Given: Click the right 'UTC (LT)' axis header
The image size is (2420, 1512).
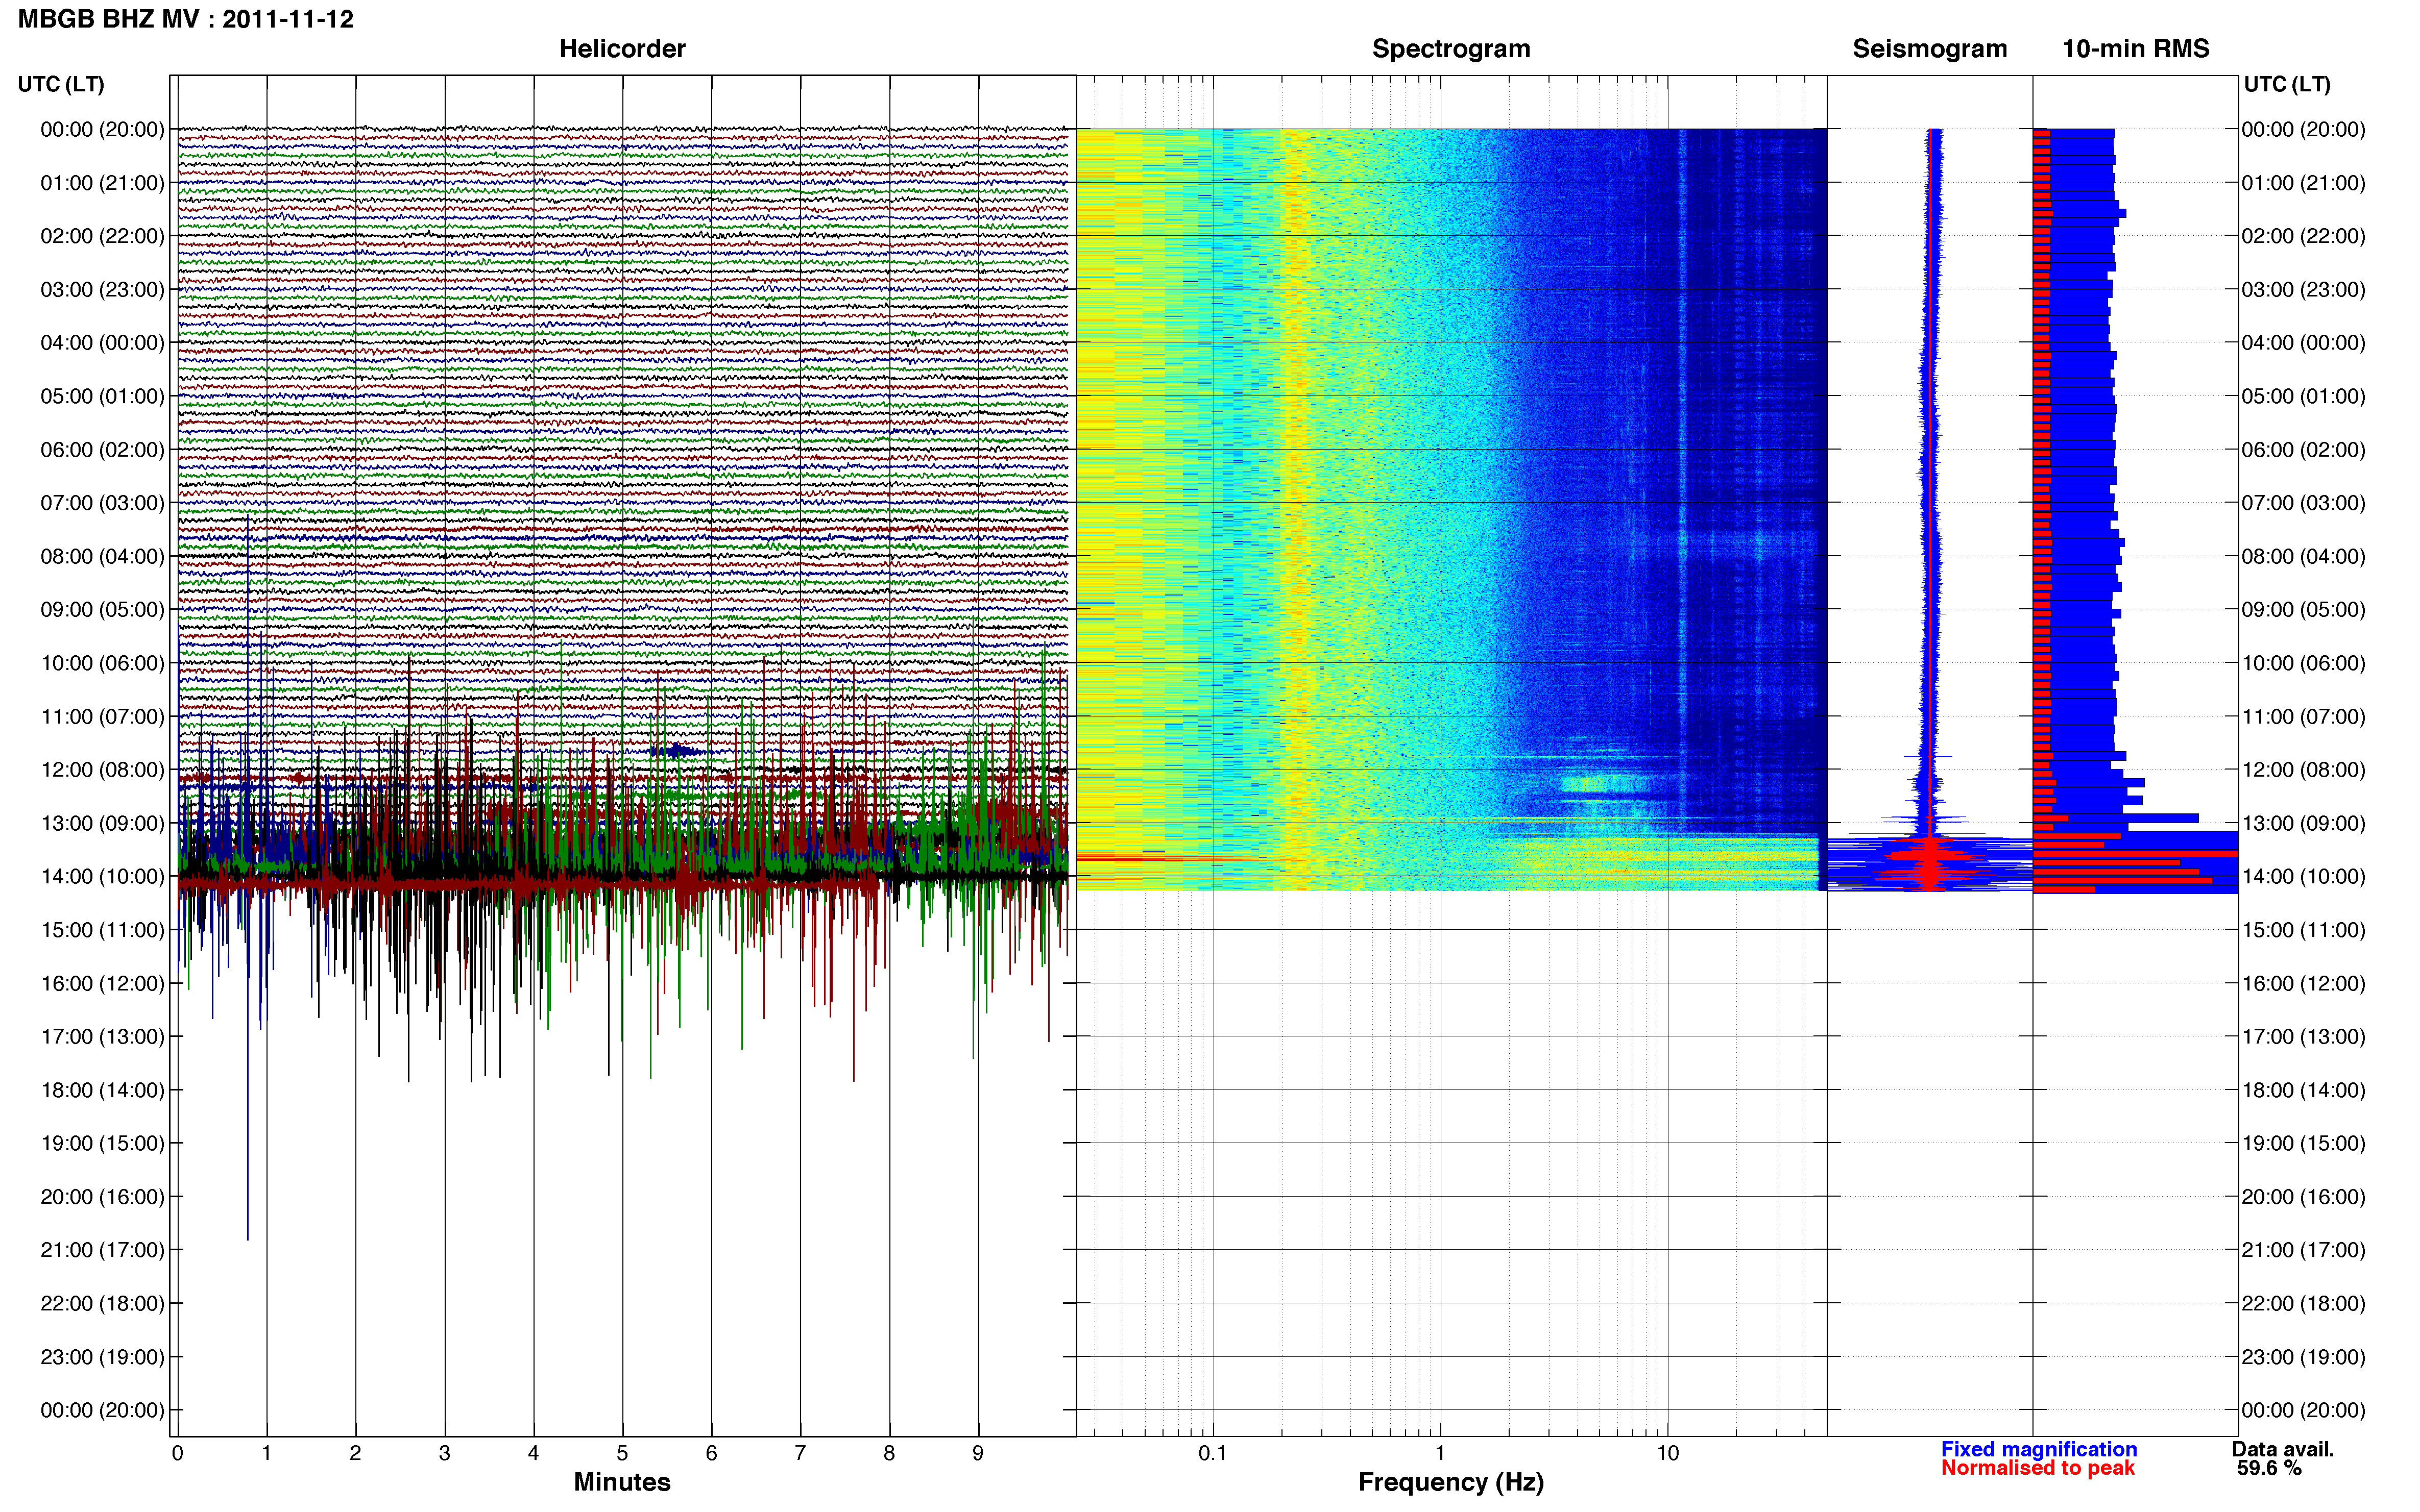Looking at the screenshot, I should coord(2287,84).
